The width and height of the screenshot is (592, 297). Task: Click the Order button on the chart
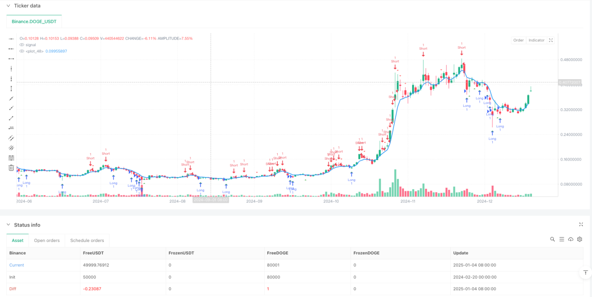pos(519,40)
